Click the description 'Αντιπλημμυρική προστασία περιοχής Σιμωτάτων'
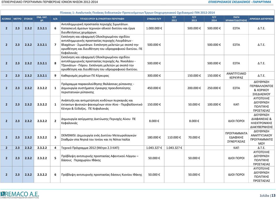Viewport: 276px width, 199px height. [x=98, y=28]
